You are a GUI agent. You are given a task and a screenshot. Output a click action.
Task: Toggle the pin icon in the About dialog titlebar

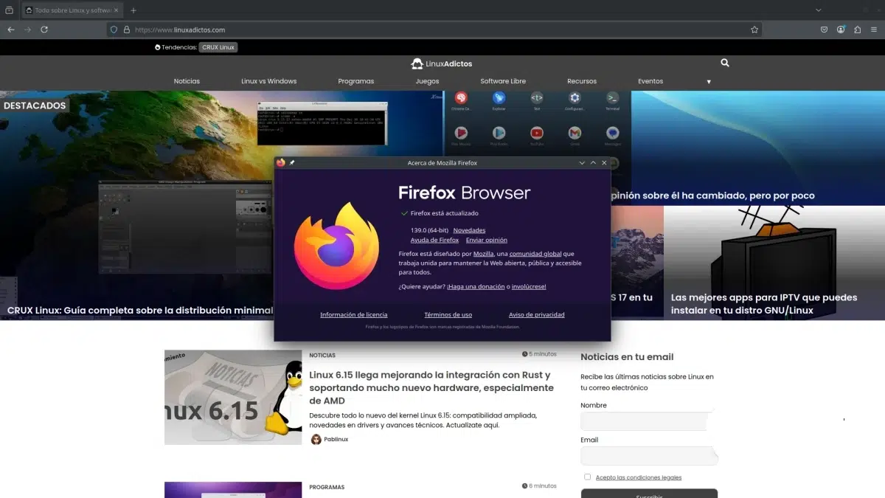(292, 162)
